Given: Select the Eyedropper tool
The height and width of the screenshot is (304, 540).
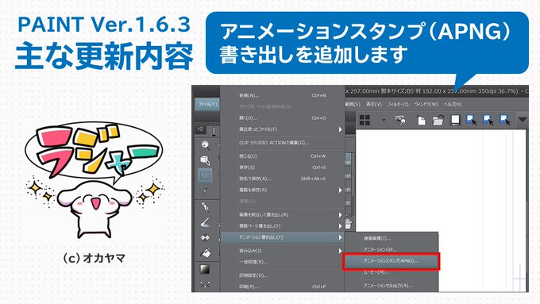Looking at the screenshot, I should pos(205,190).
